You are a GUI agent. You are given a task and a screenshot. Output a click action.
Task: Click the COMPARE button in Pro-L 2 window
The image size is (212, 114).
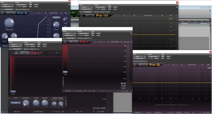click(x=32, y=46)
